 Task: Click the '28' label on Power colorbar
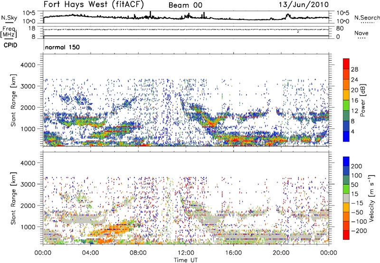(354, 69)
